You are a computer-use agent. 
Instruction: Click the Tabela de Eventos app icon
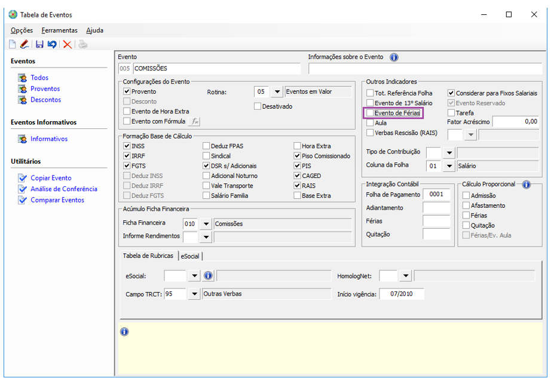pyautogui.click(x=13, y=14)
